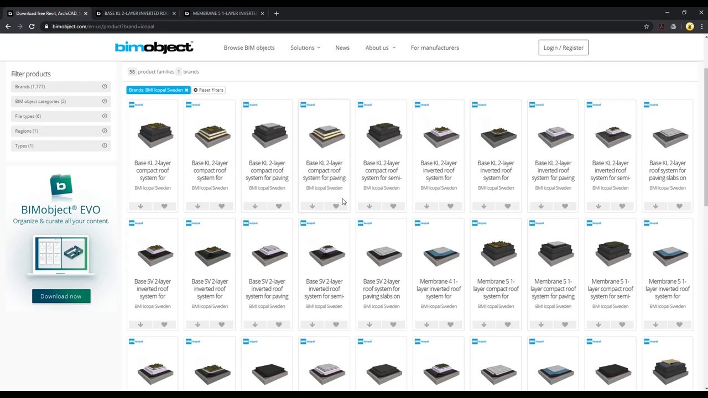Go to bimobject homepage via logo

coord(154,48)
